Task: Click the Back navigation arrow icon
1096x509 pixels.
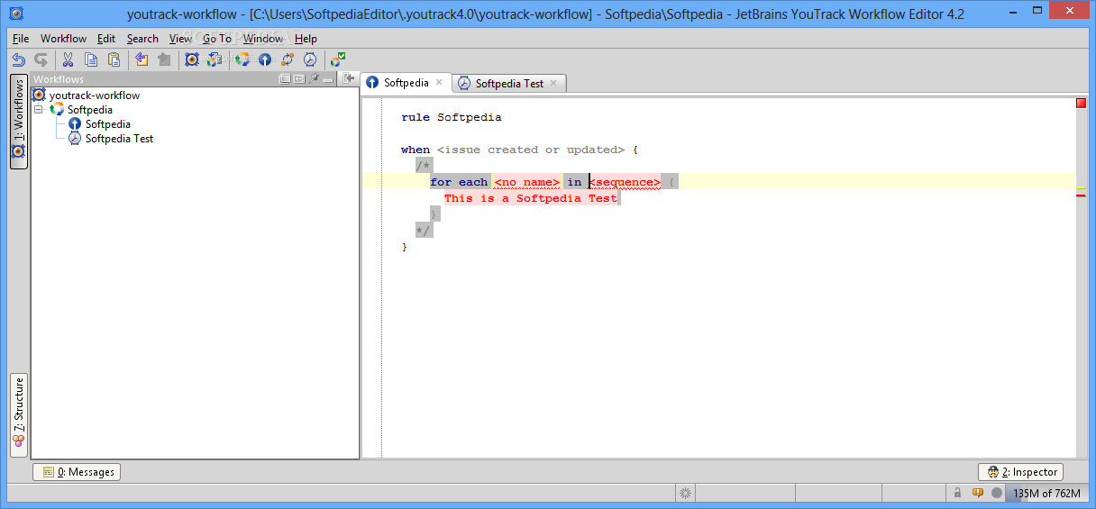Action: 142,59
